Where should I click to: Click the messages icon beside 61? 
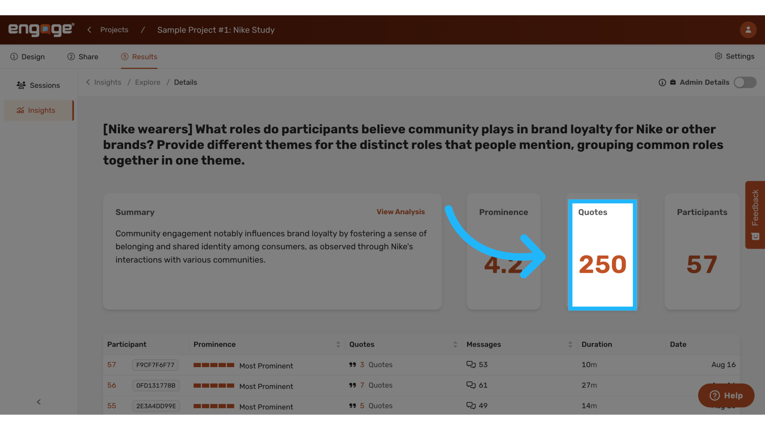click(x=471, y=385)
